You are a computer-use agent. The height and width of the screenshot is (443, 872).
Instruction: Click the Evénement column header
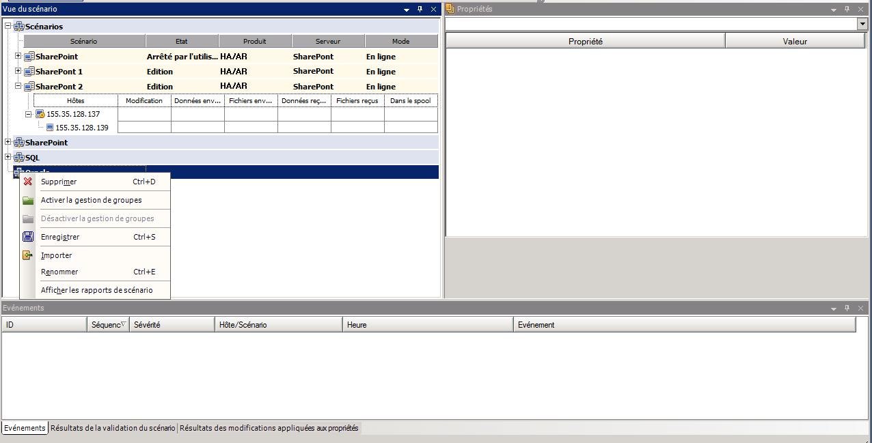click(x=685, y=325)
